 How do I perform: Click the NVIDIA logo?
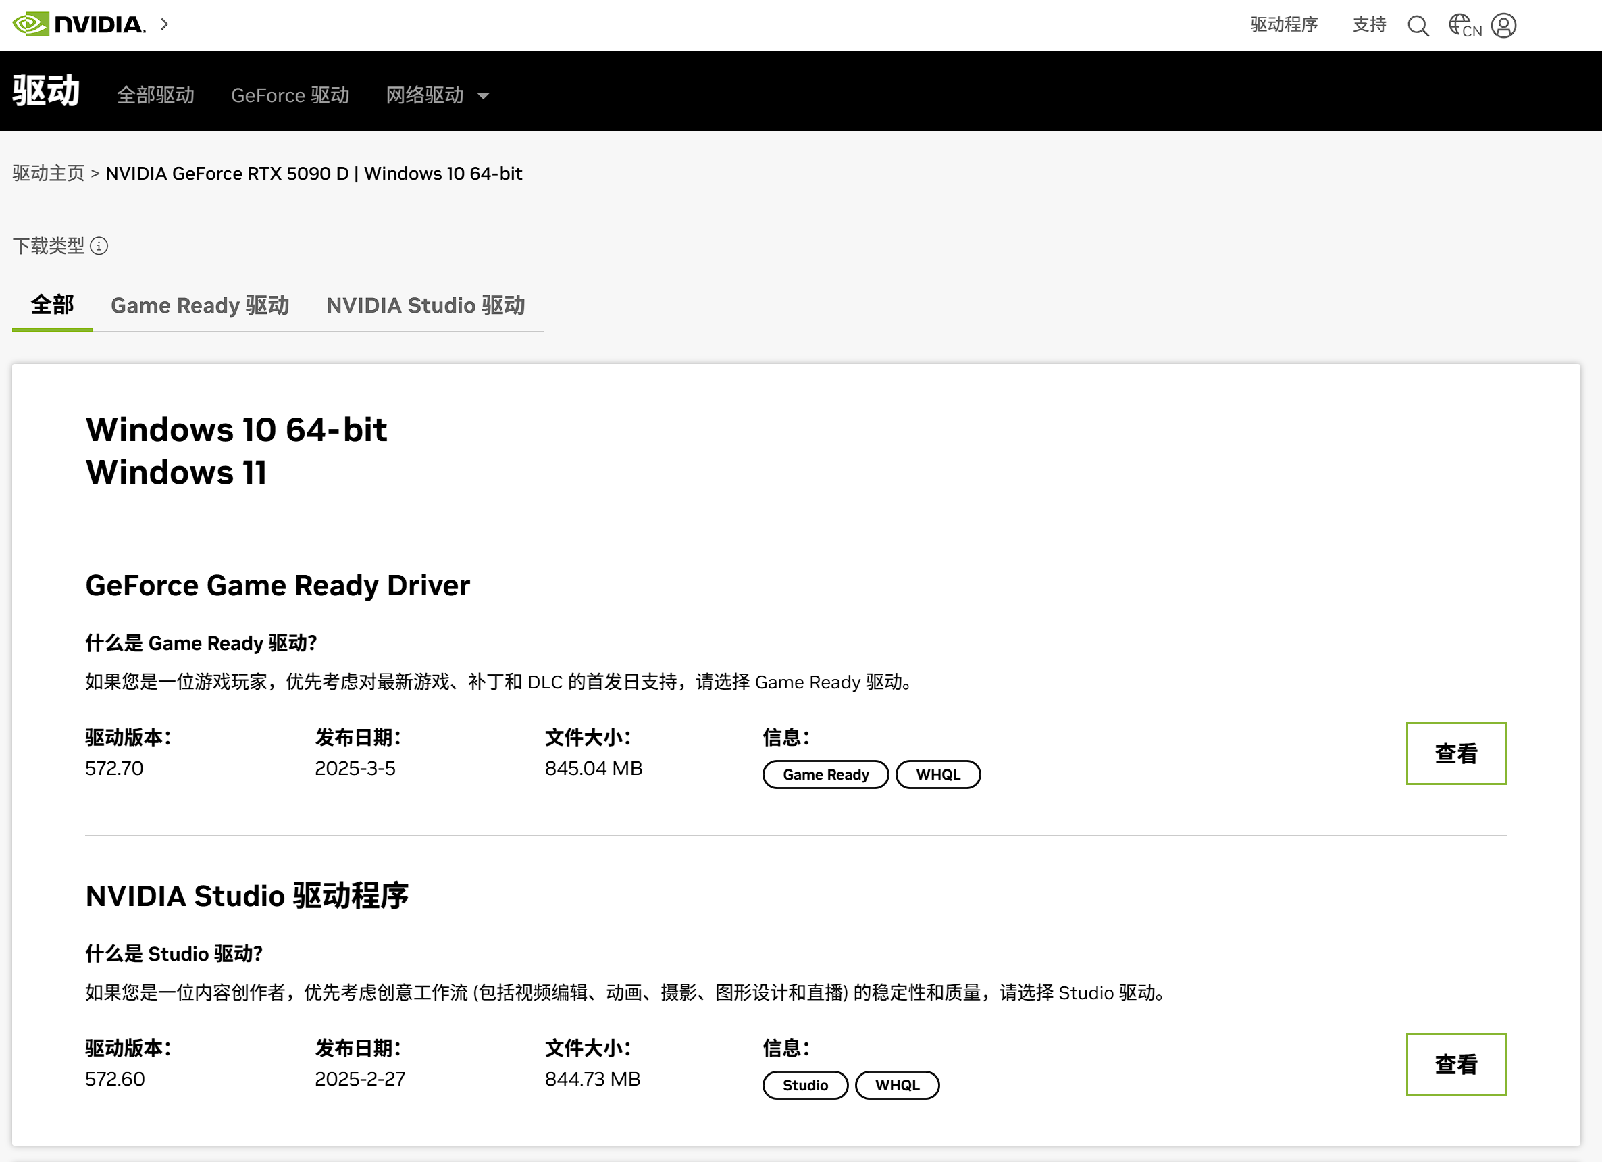(x=79, y=25)
